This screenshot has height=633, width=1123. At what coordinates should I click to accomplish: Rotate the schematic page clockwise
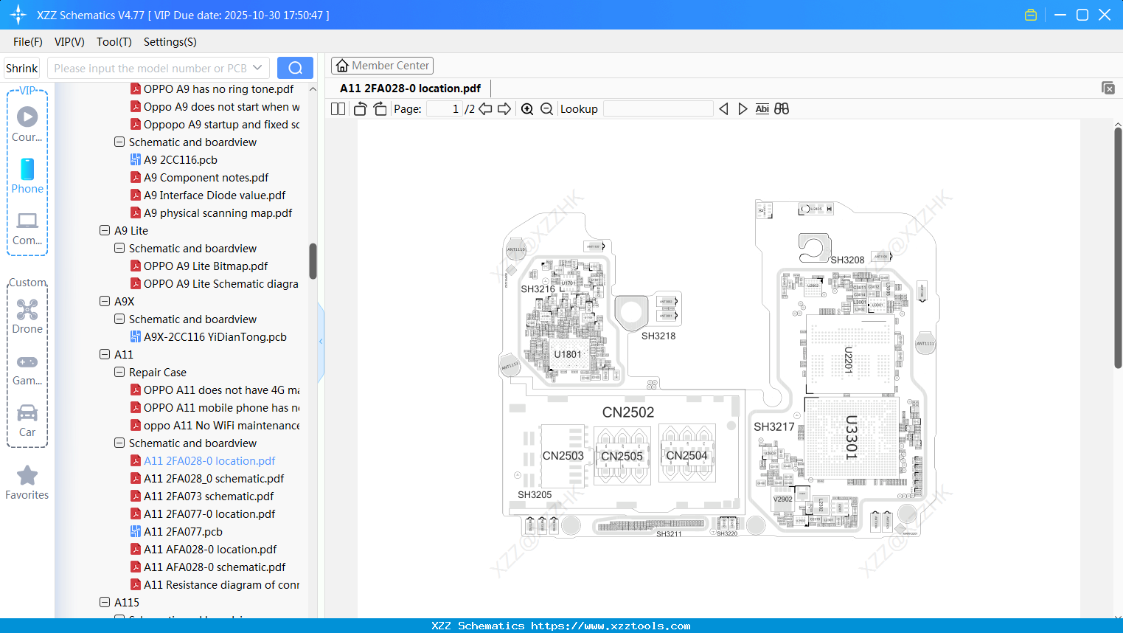click(x=379, y=108)
